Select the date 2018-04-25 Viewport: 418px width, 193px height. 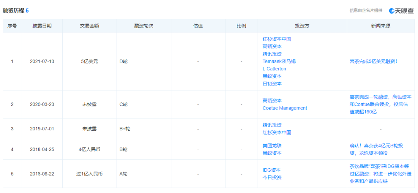(42, 149)
